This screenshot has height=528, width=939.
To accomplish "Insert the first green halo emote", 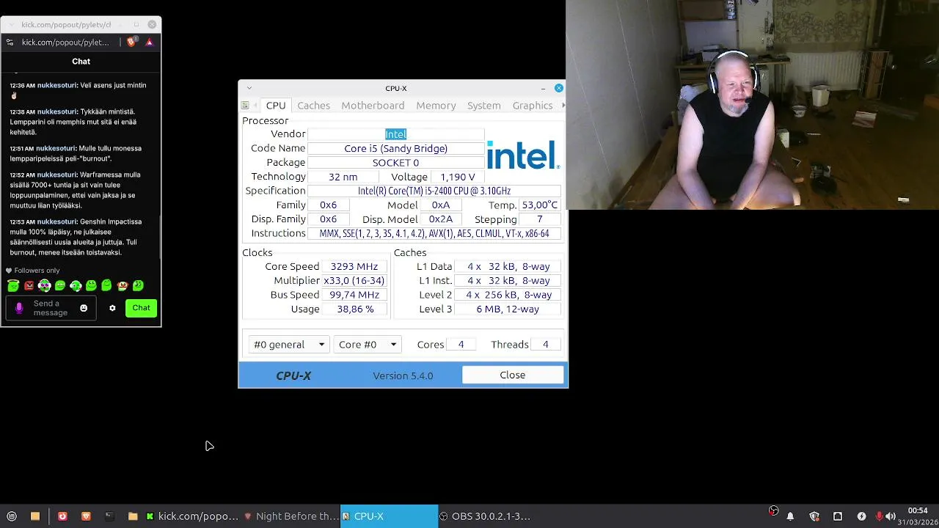I will click(x=13, y=286).
